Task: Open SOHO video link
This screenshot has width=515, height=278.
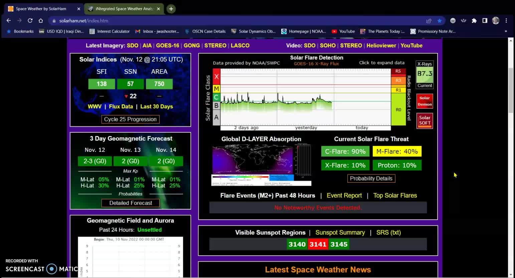Action: click(x=328, y=46)
